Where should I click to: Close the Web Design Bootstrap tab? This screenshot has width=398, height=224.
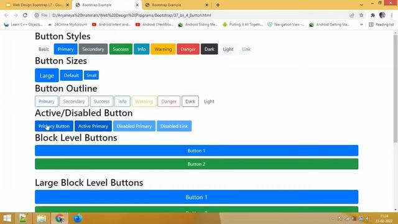click(x=68, y=5)
